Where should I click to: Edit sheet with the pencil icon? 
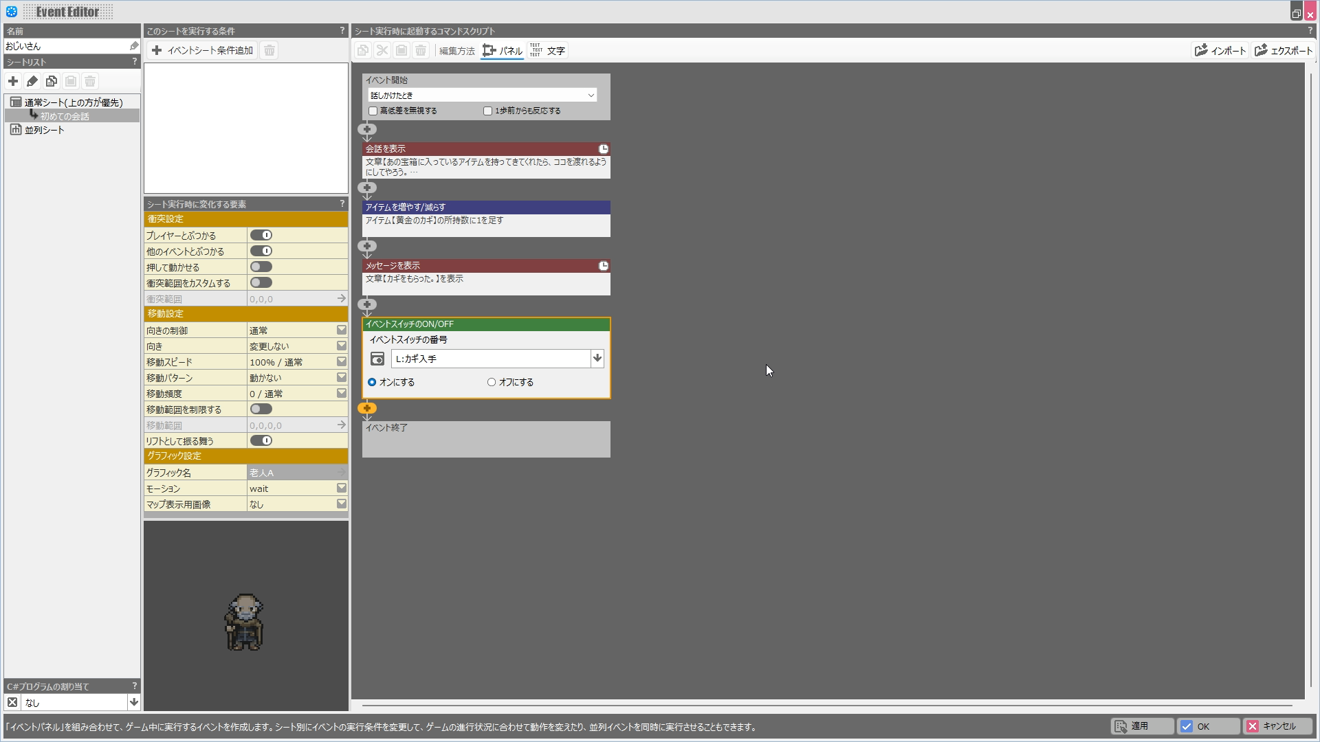click(x=32, y=81)
